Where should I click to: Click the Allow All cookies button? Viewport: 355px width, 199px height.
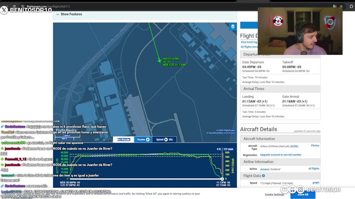point(303,195)
